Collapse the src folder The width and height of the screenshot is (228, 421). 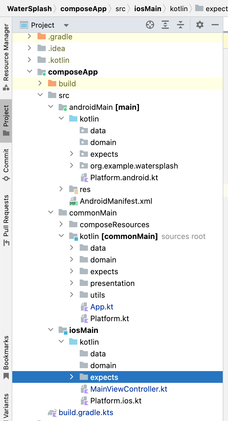[40, 95]
